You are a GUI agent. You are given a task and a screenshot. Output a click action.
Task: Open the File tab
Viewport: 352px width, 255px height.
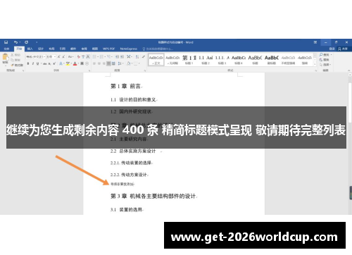6,49
